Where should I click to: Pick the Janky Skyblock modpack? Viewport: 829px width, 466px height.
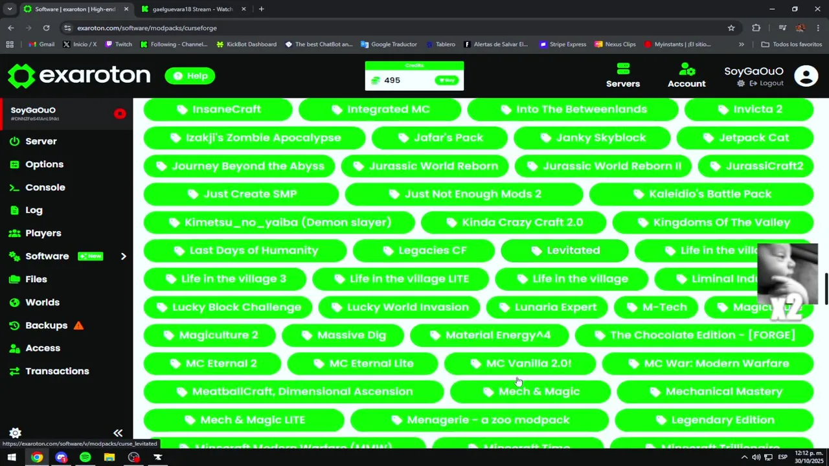pyautogui.click(x=592, y=138)
